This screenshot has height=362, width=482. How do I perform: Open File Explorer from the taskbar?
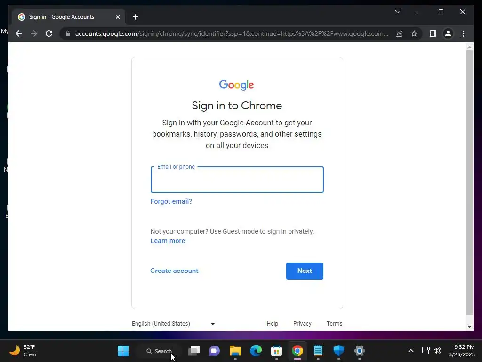click(235, 351)
